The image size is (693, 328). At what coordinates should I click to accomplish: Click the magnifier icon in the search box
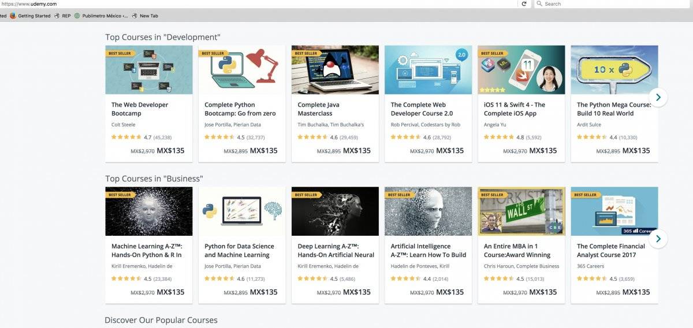pyautogui.click(x=539, y=3)
